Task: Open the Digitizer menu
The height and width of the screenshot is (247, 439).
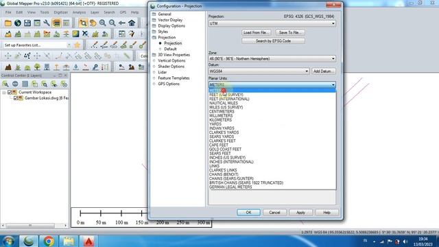Action: coord(61,12)
